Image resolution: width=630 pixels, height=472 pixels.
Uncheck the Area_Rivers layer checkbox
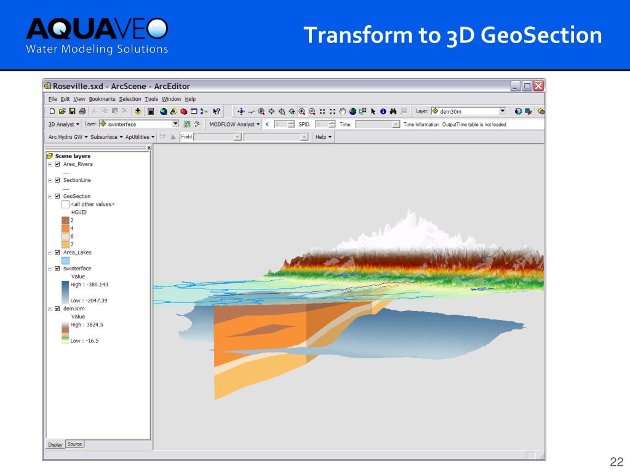pos(57,164)
